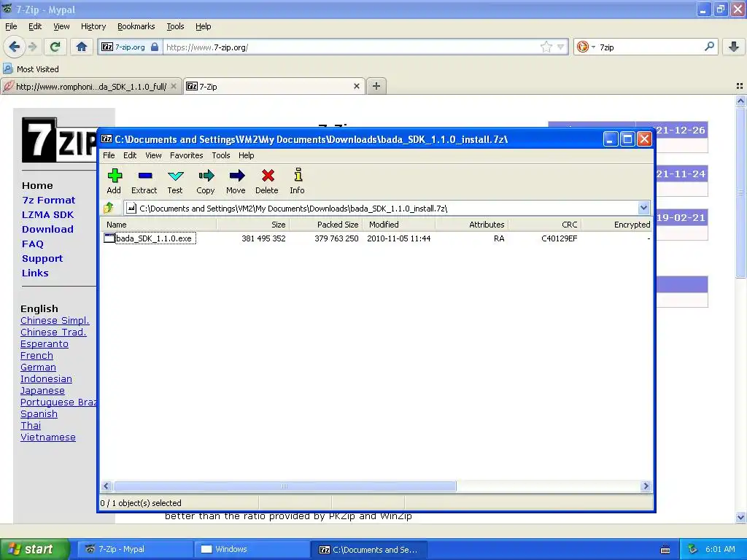Click the right scroll arrow in 7-Zip

tap(646, 486)
